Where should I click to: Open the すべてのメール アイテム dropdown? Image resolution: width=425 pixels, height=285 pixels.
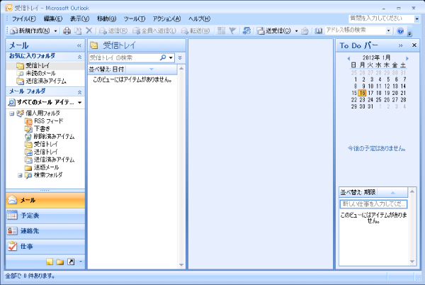(x=79, y=103)
